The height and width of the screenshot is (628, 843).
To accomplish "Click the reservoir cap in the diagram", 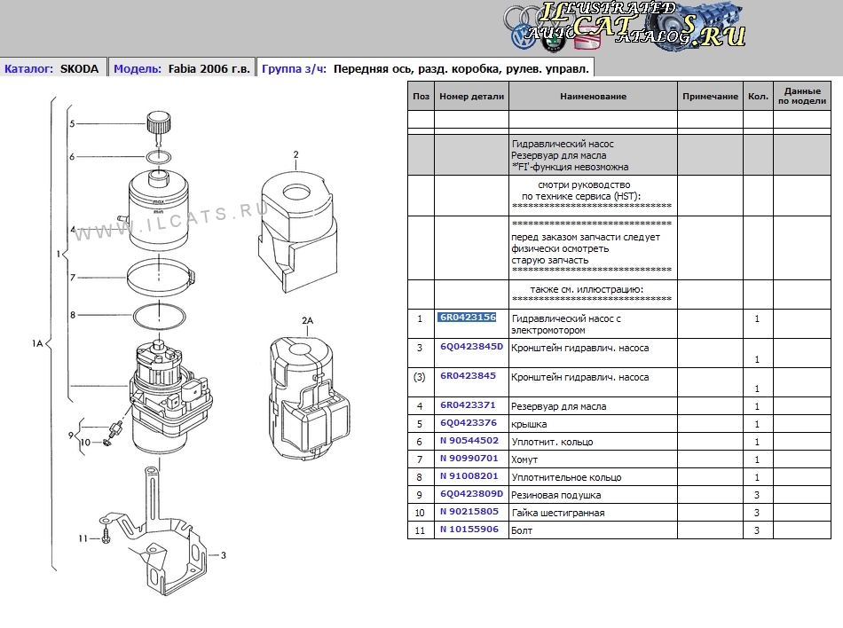I will coord(157,122).
